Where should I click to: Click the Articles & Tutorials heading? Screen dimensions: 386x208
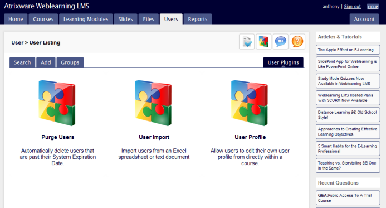tap(340, 37)
